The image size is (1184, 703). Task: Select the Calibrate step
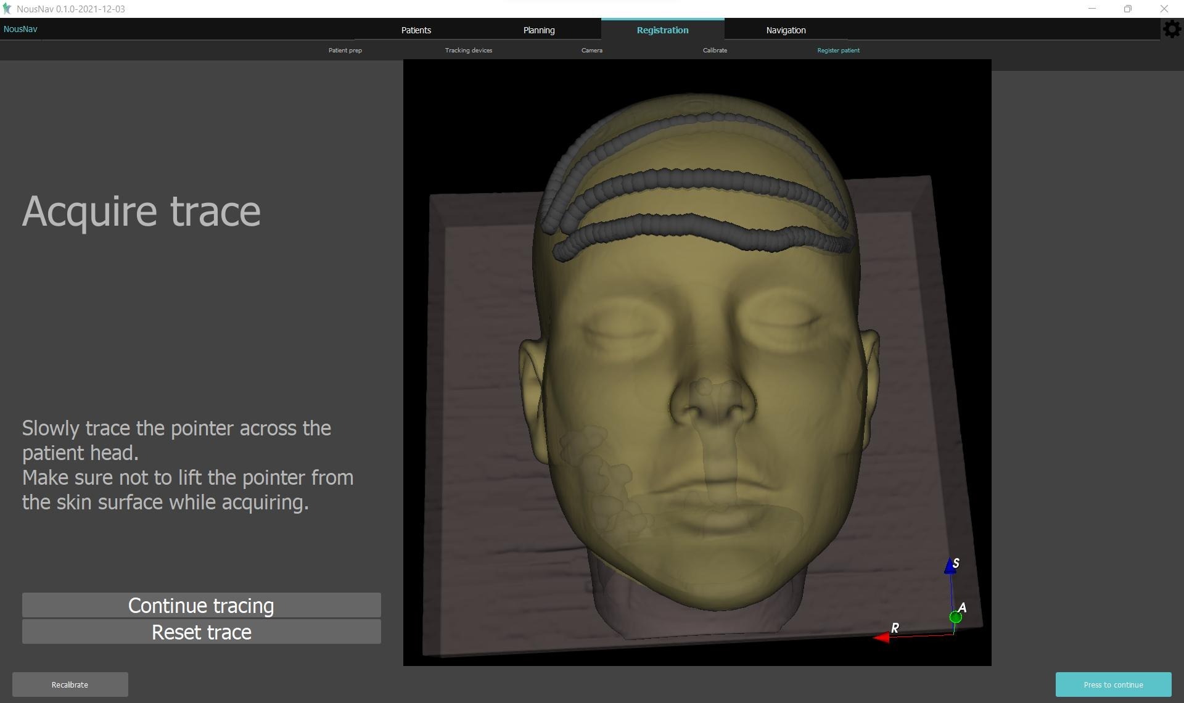pos(714,51)
